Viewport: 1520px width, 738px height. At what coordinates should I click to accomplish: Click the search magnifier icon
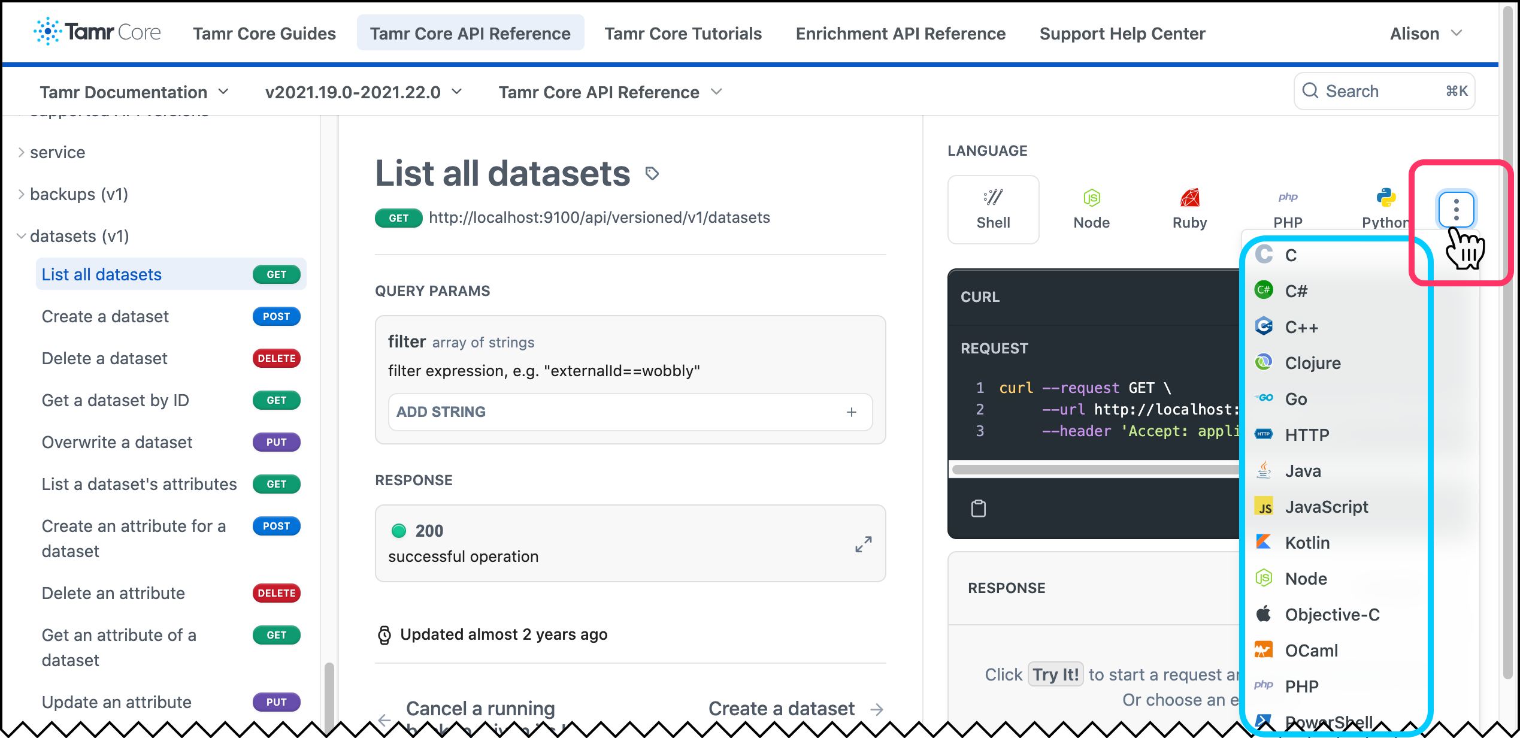1310,91
